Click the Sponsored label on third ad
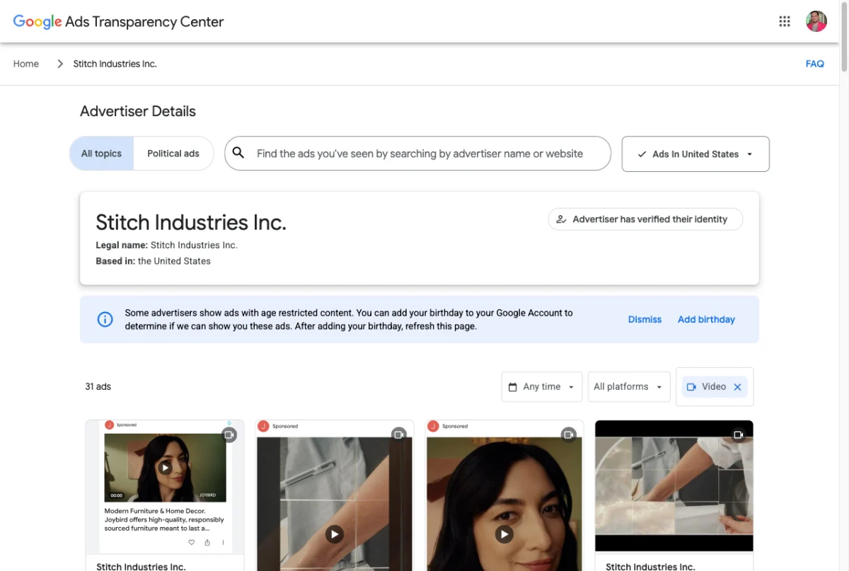The image size is (849, 571). click(455, 426)
